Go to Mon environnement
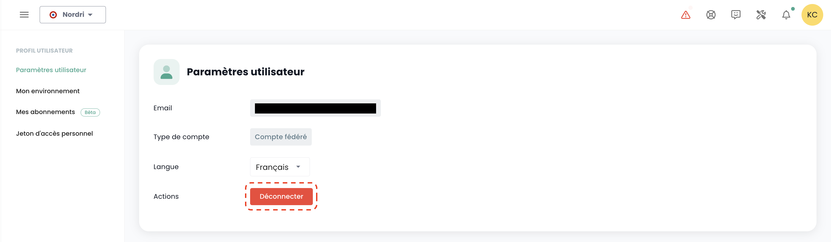The width and height of the screenshot is (831, 242). (48, 91)
